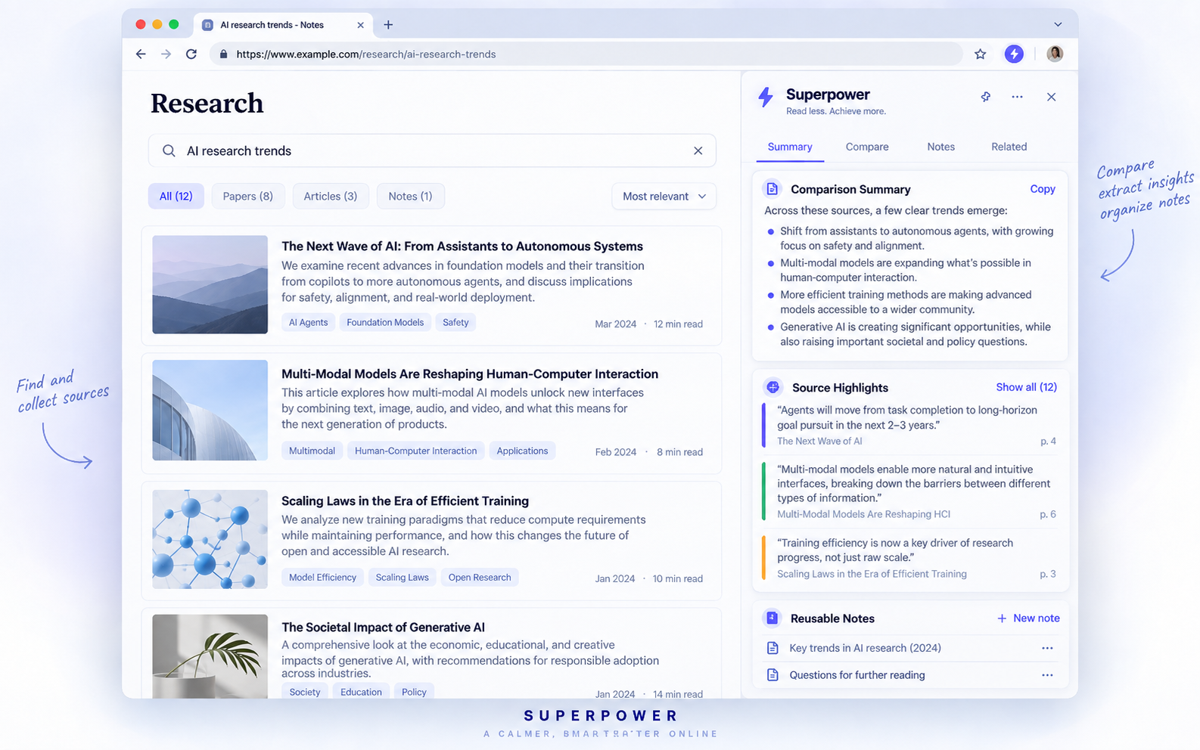Open the Superpower panel more options menu

tap(1017, 97)
